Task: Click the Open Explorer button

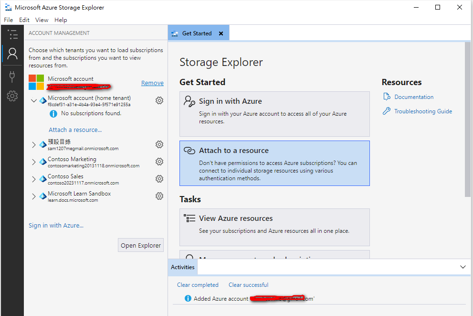Action: coord(141,245)
